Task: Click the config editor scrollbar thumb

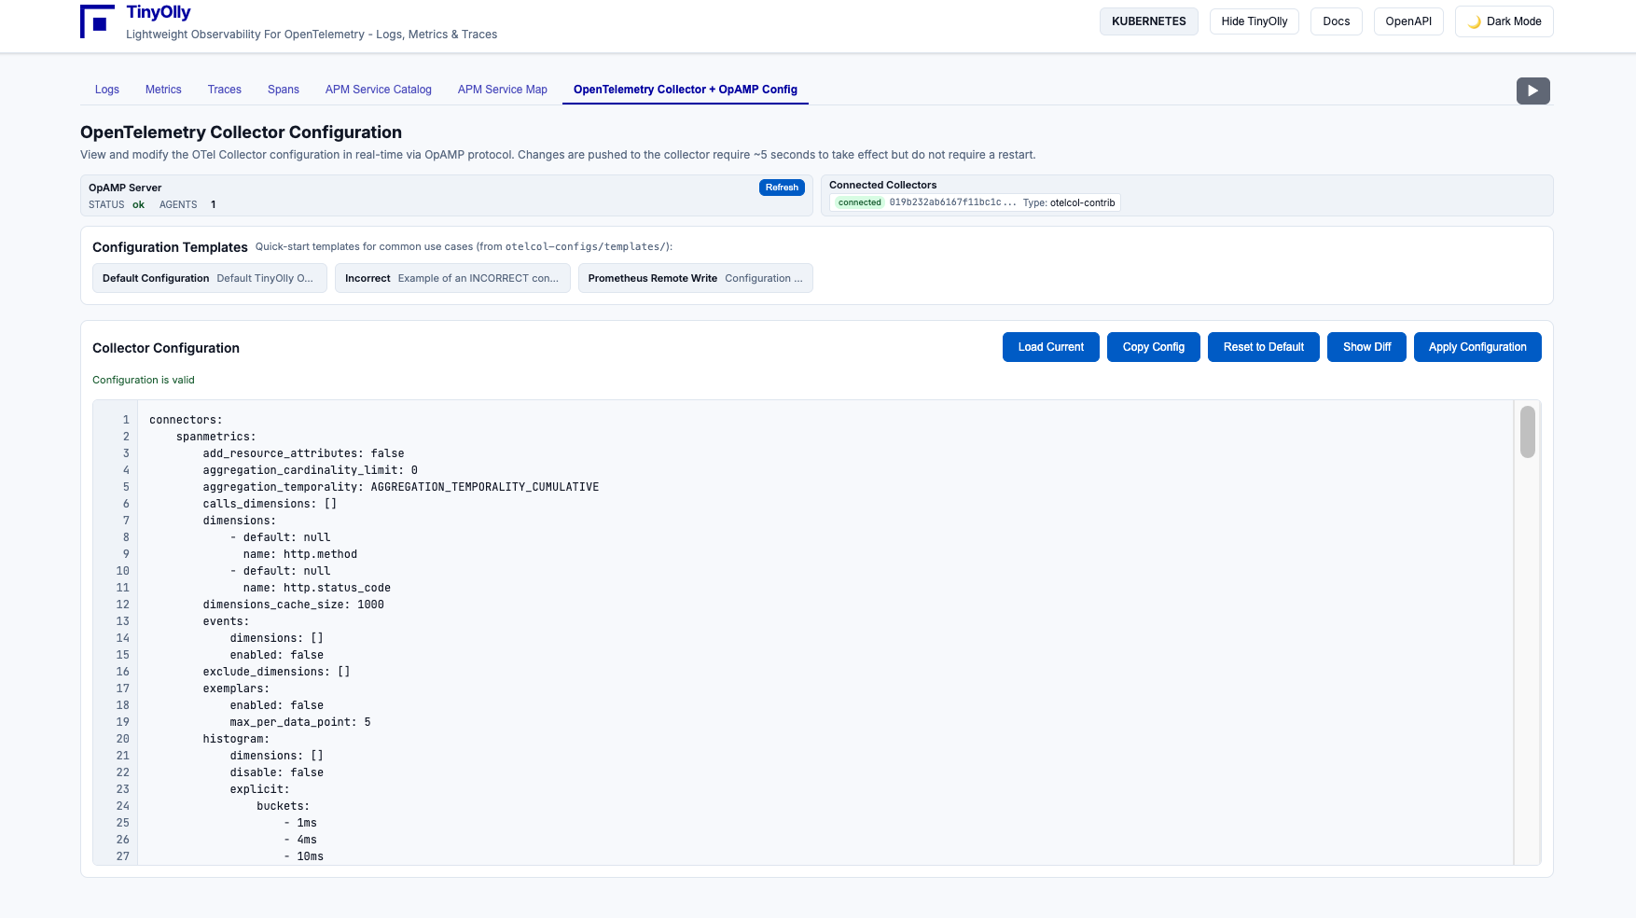Action: pyautogui.click(x=1527, y=432)
